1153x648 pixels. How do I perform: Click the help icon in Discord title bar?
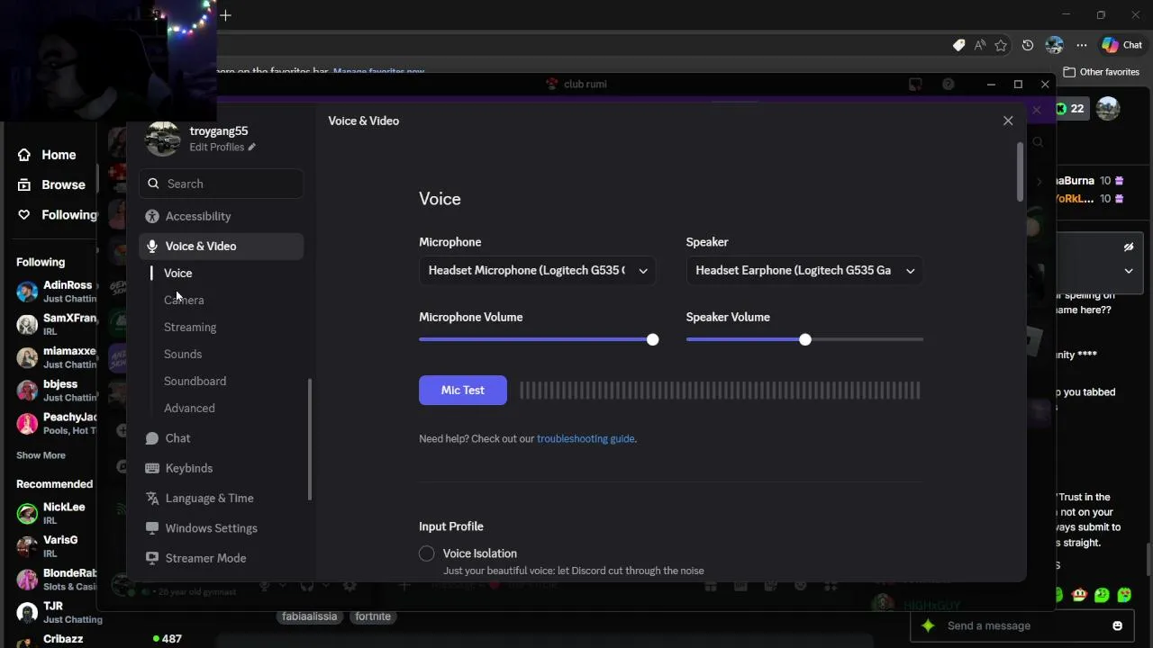(948, 84)
